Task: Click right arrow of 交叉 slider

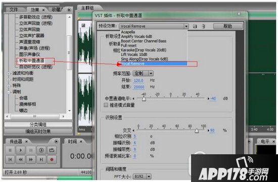Action: tap(208, 131)
